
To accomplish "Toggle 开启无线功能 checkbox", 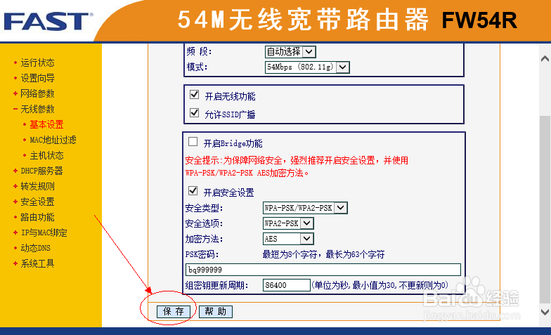I will click(194, 94).
